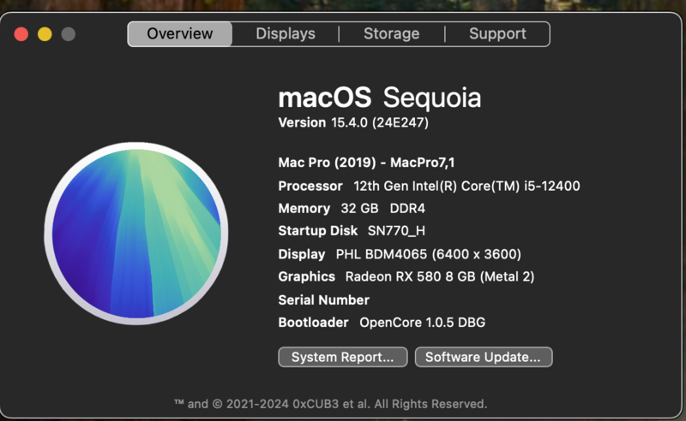Click the Serial Number label
This screenshot has width=686, height=421.
(x=324, y=300)
